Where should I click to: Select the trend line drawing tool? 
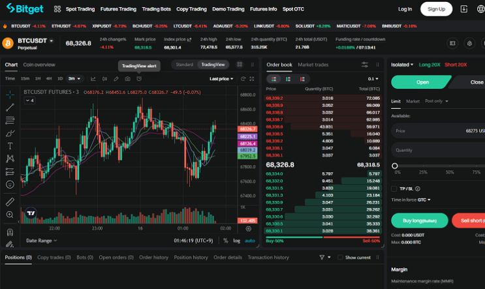[10, 107]
